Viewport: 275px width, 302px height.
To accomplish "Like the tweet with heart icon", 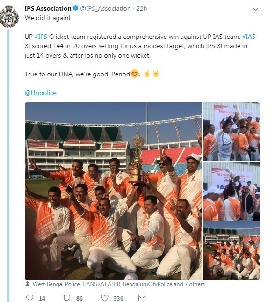I will [x=105, y=298].
